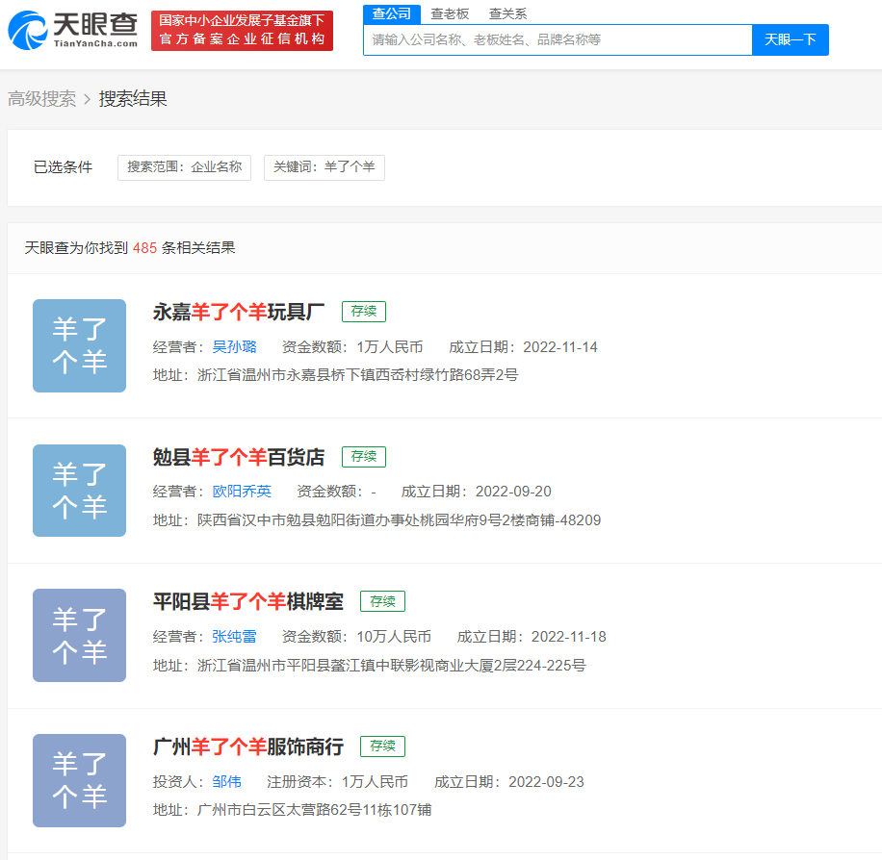882x860 pixels.
Task: Click the 已选条件 label
Action: (63, 167)
